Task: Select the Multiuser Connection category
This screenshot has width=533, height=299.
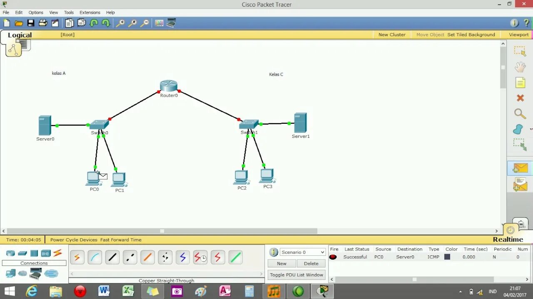Action: coord(51,273)
